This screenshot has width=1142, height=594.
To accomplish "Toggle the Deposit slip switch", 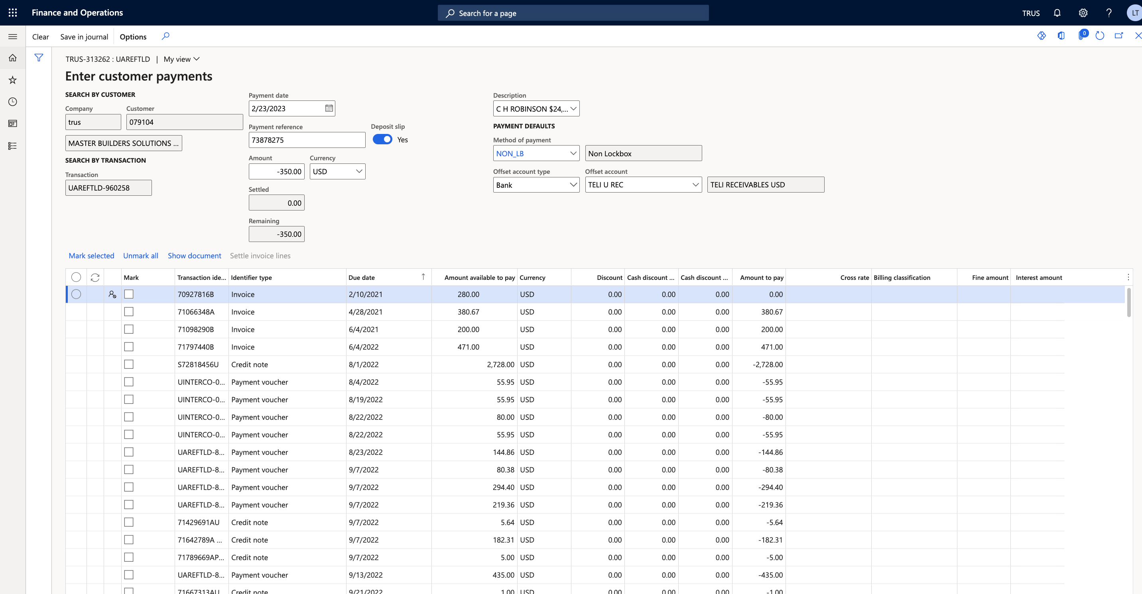I will pos(382,139).
